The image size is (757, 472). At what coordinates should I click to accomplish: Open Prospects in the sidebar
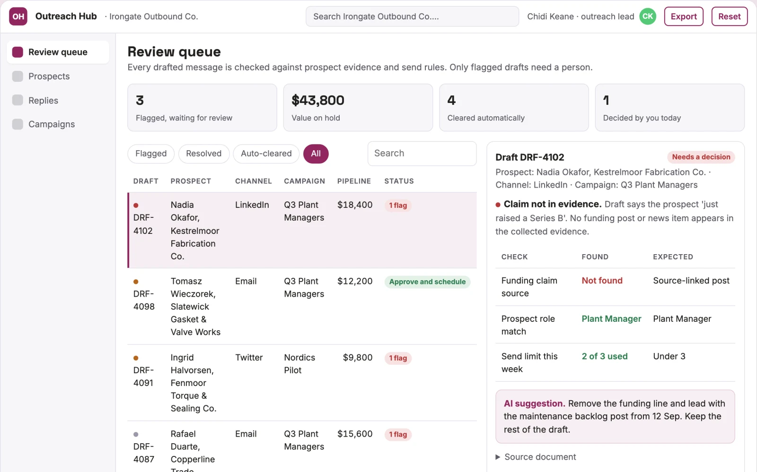(x=58, y=76)
